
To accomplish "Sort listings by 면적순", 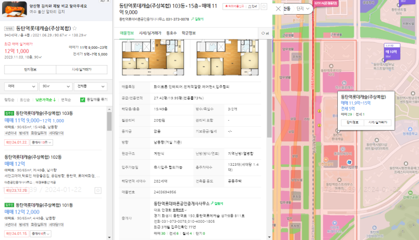I will tap(66, 100).
